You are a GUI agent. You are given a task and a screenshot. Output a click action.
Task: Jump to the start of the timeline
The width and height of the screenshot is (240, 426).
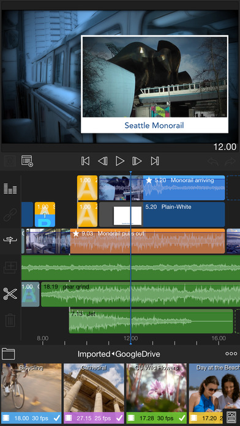point(85,161)
